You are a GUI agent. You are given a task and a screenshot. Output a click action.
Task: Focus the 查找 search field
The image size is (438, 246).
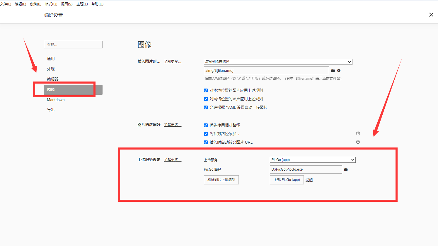click(x=73, y=45)
